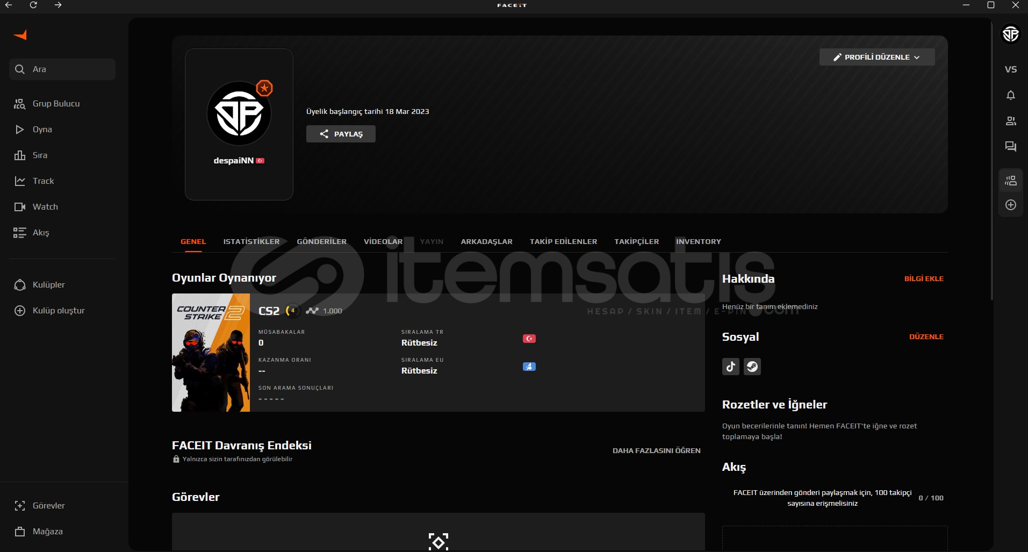Viewport: 1028px width, 552px height.
Task: Open the Inventory tab
Action: (699, 242)
